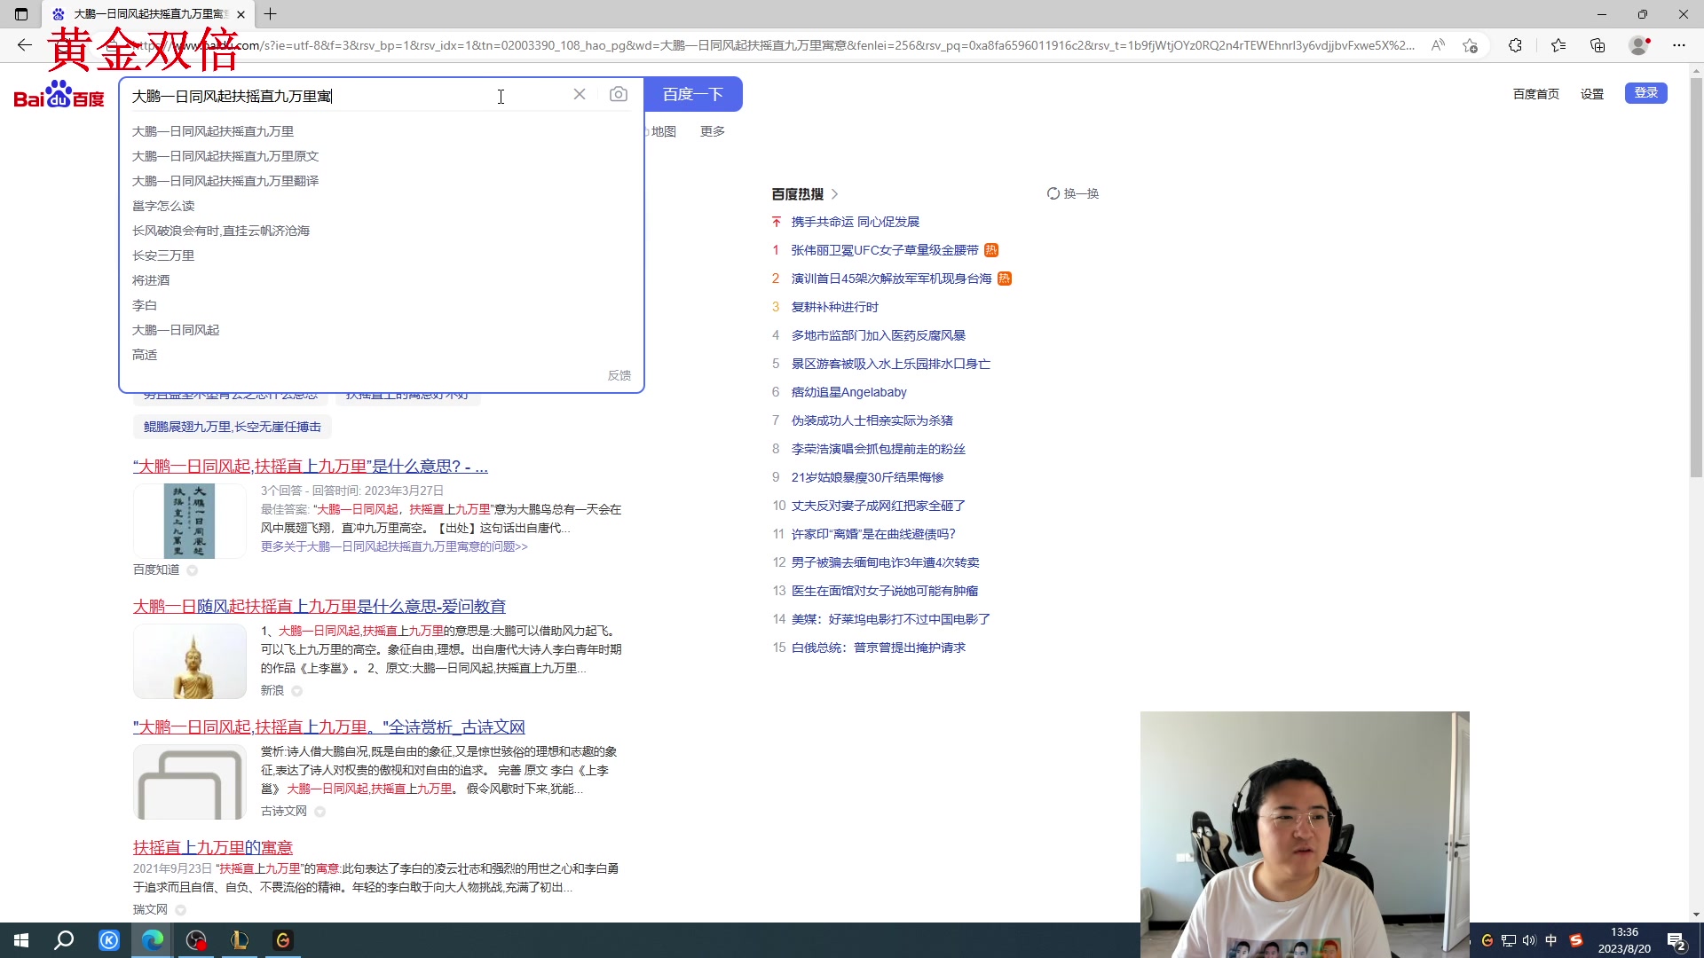
Task: Open browser settings ellipsis menu
Action: 1679,45
